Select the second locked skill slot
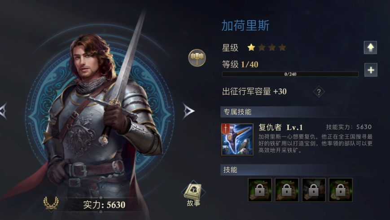390x220 pixels. [x=286, y=190]
